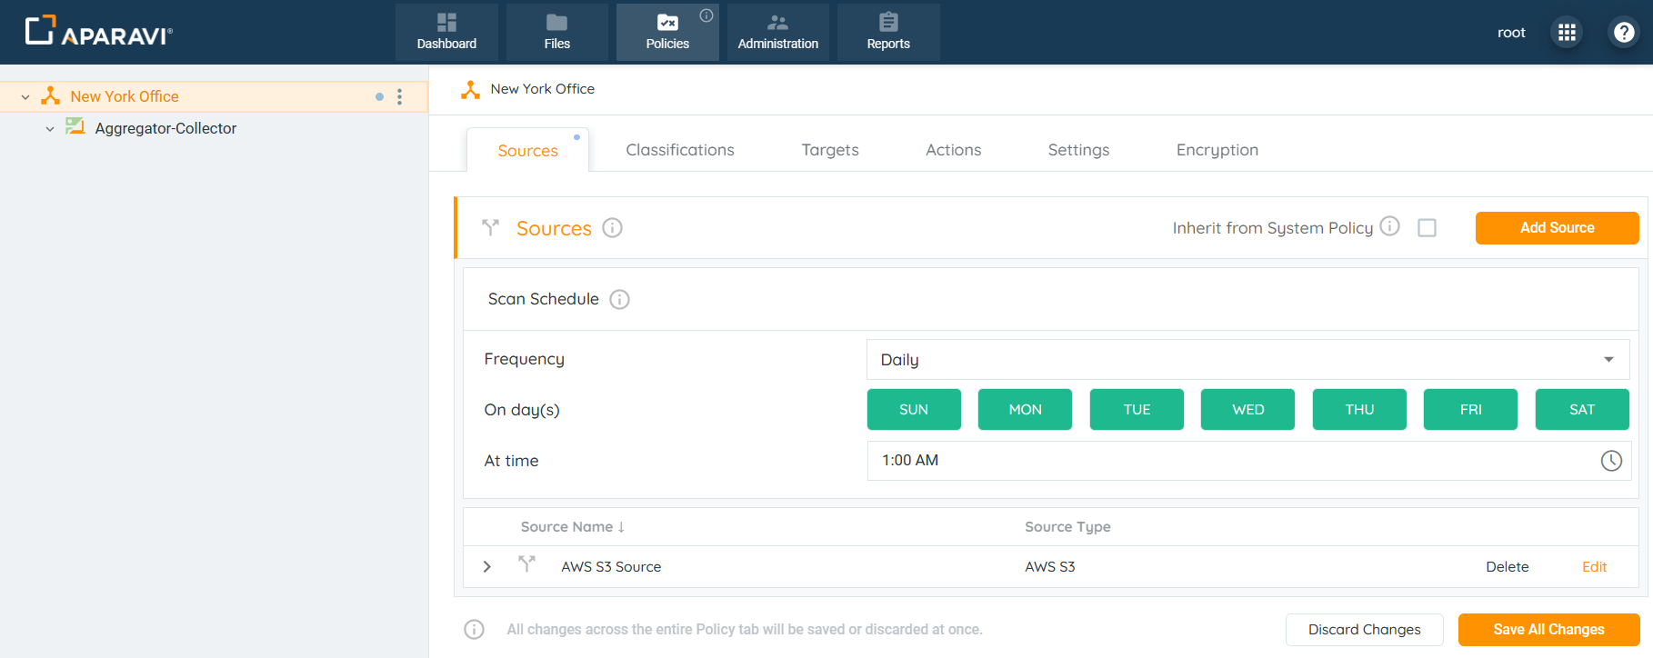The width and height of the screenshot is (1653, 658).
Task: Expand the AWS S3 Source row
Action: (x=487, y=566)
